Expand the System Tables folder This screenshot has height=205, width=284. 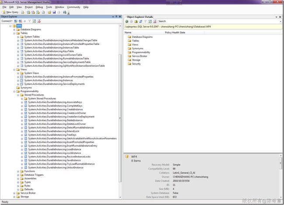pos(18,37)
